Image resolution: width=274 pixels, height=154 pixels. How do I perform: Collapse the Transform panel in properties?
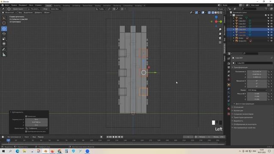click(240, 68)
